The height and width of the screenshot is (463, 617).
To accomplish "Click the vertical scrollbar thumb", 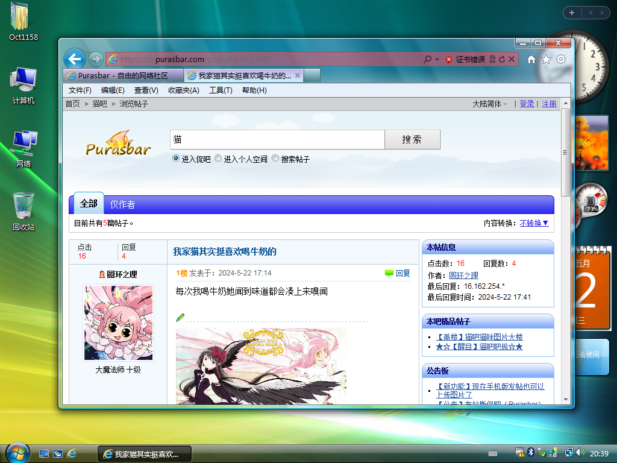I will (566, 153).
